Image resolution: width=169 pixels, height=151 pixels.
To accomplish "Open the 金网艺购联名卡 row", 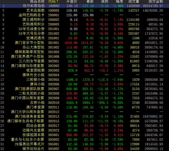I will point(31,15).
